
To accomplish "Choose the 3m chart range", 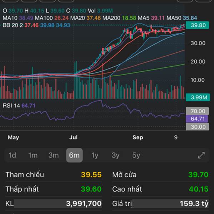I will [x=53, y=155].
